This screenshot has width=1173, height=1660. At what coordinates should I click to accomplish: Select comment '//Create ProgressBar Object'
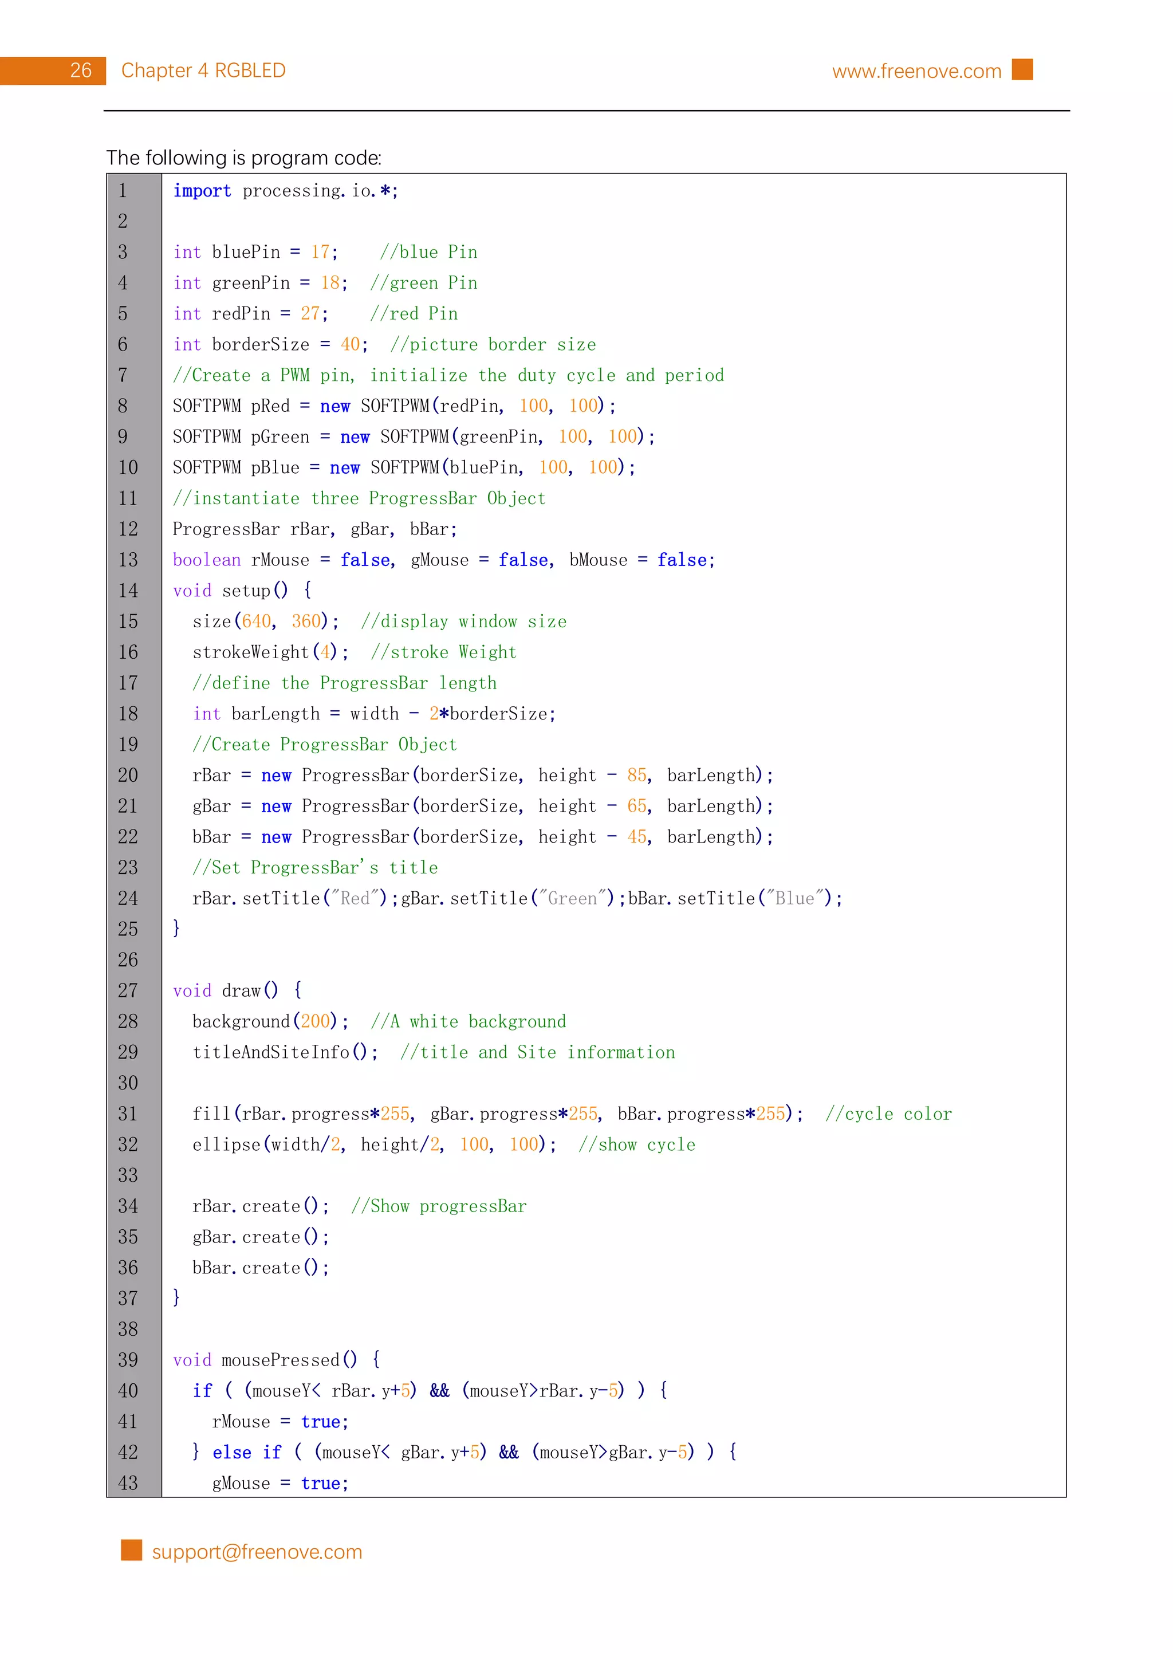[325, 745]
